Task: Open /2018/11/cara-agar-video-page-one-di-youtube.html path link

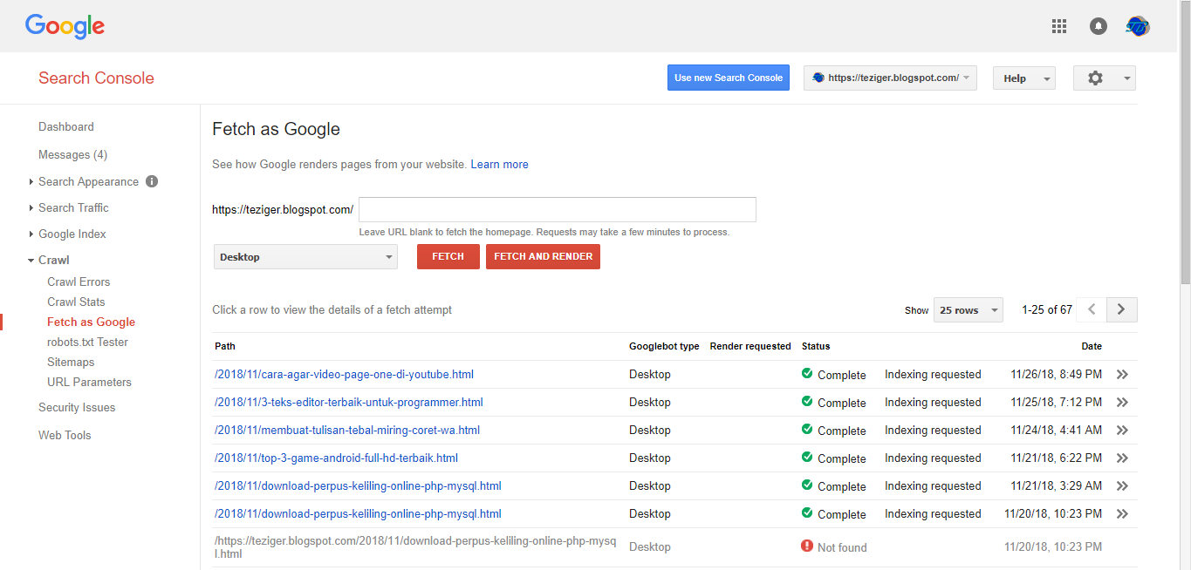Action: (x=344, y=375)
